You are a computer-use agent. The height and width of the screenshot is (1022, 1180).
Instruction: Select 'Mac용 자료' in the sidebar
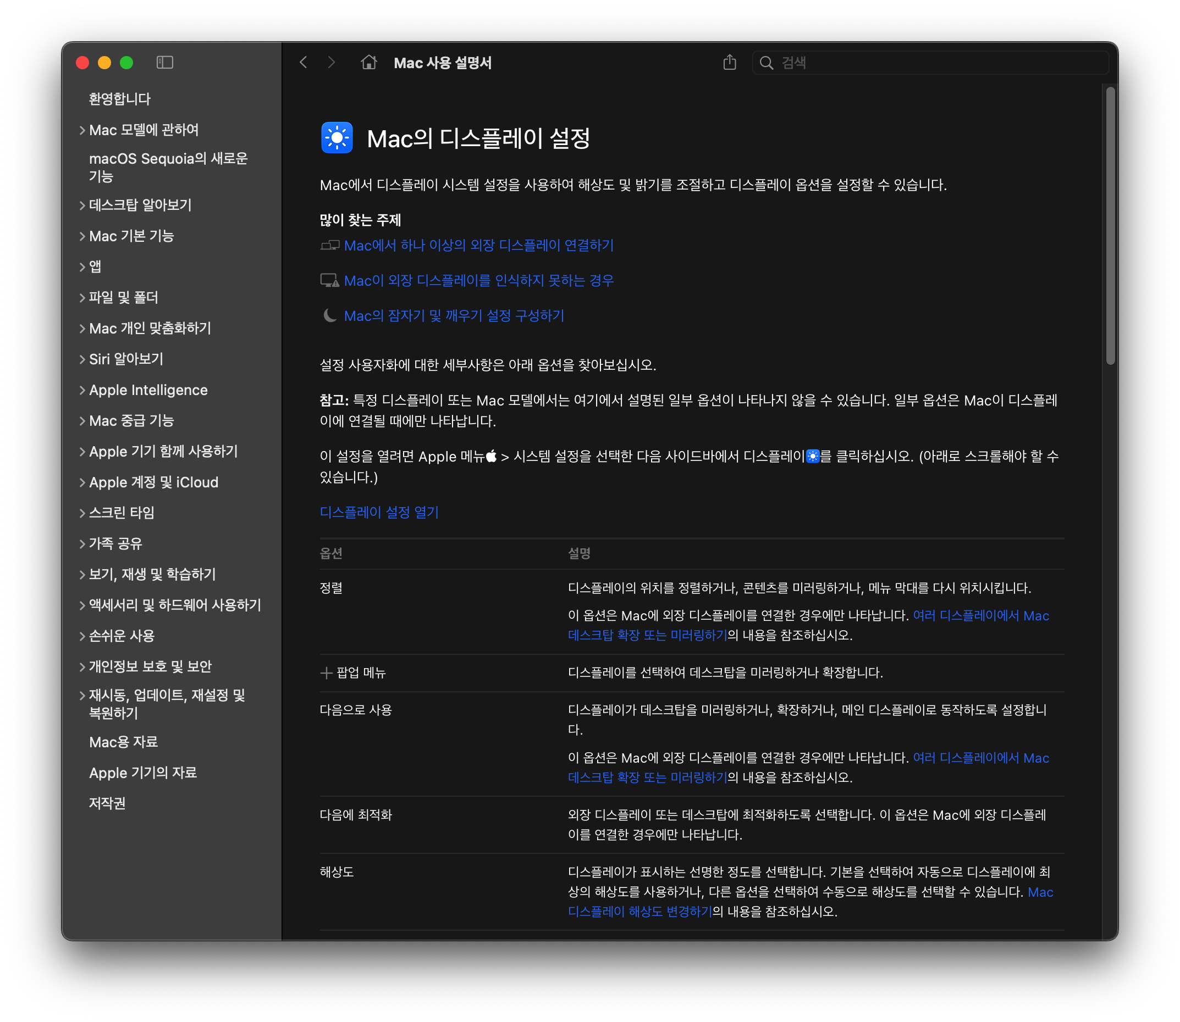pos(123,742)
